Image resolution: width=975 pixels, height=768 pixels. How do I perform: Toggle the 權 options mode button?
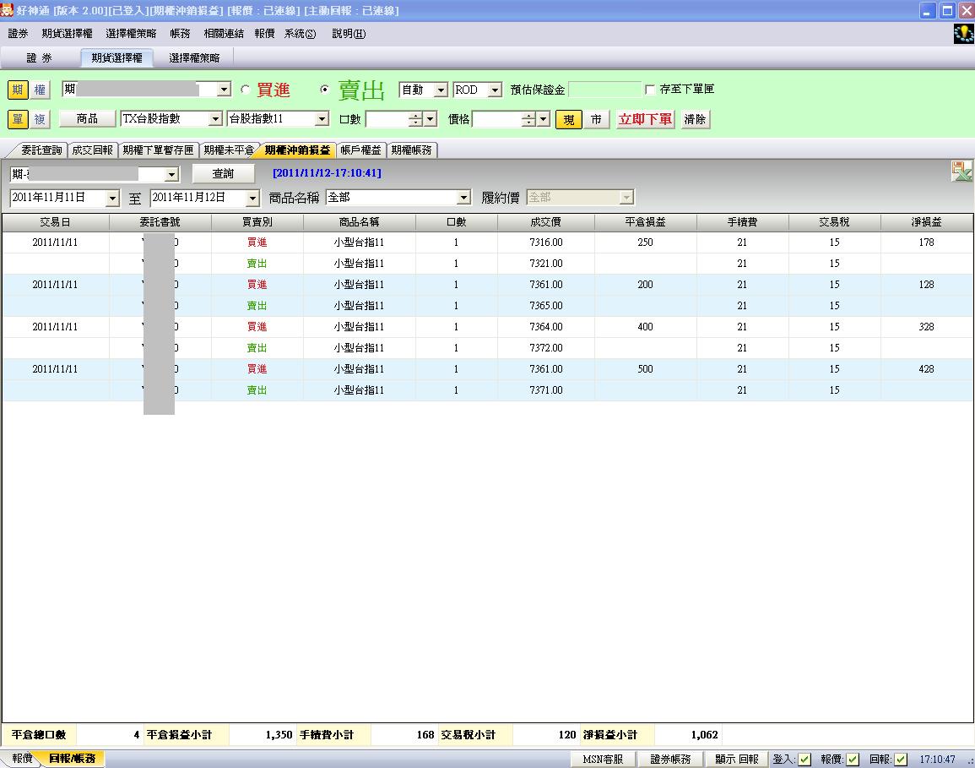coord(40,90)
